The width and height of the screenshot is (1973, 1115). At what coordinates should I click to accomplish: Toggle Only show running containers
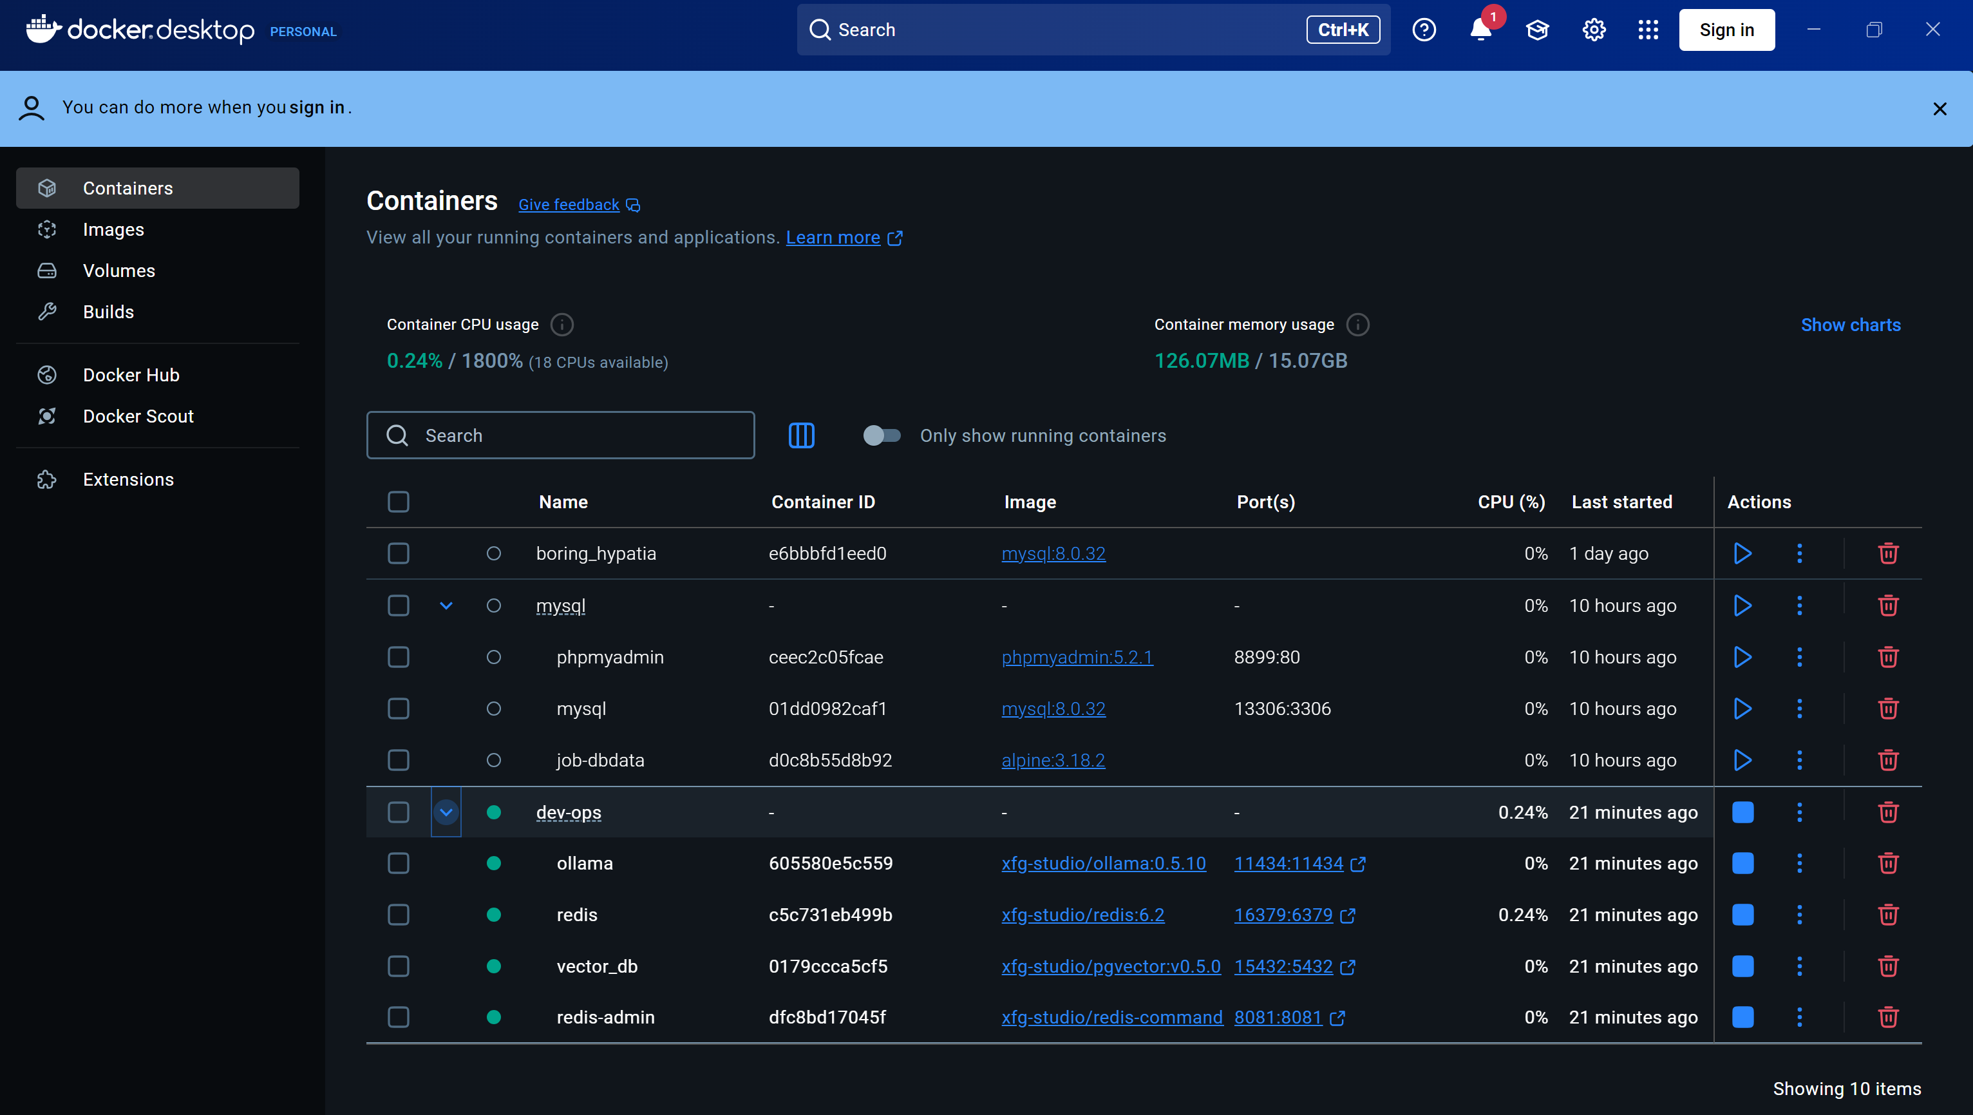tap(881, 435)
